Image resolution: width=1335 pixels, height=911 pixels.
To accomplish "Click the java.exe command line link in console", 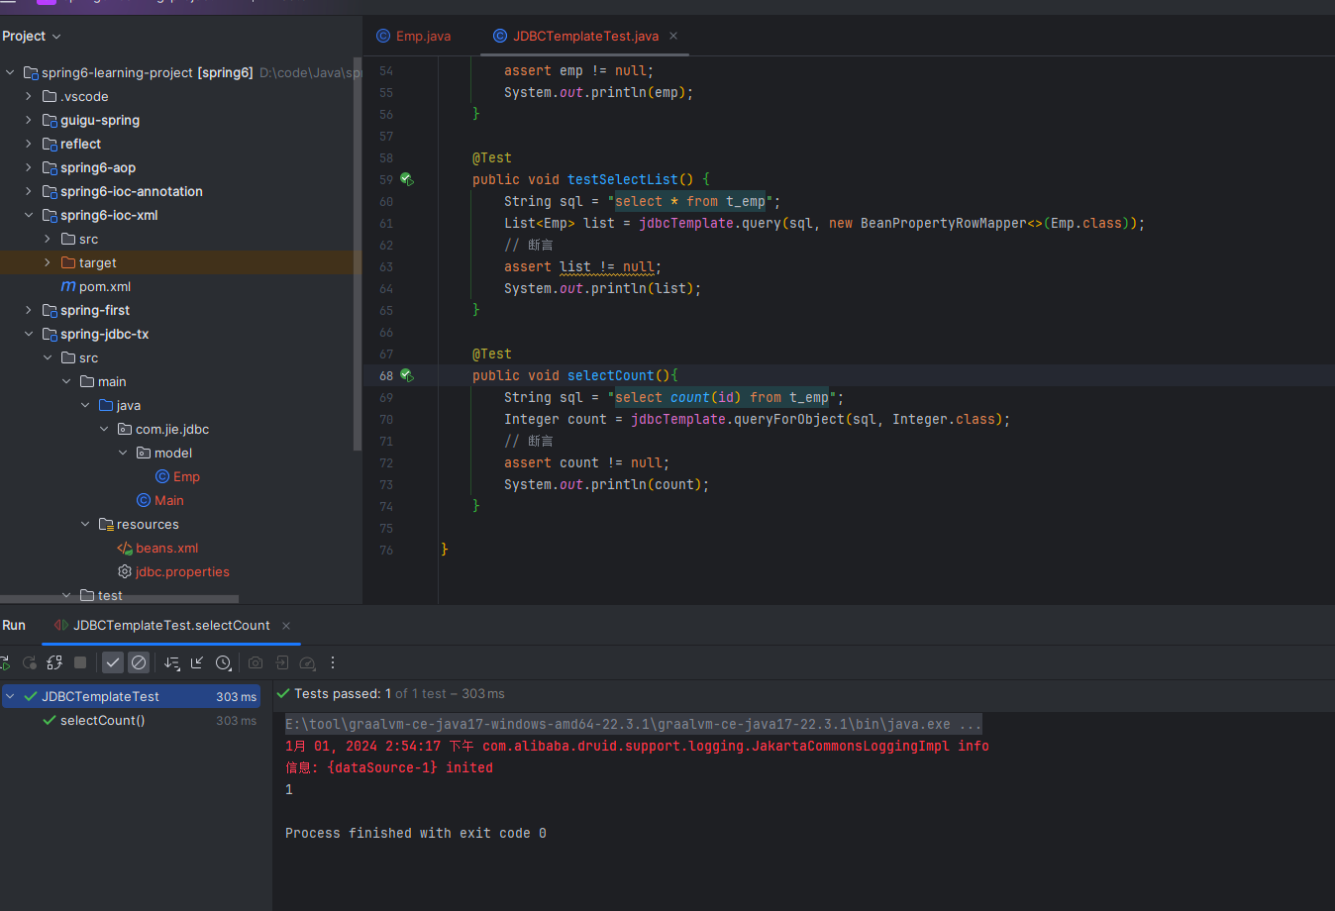I will [x=633, y=724].
